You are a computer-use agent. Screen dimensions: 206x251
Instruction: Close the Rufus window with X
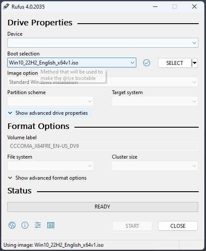pos(194,6)
